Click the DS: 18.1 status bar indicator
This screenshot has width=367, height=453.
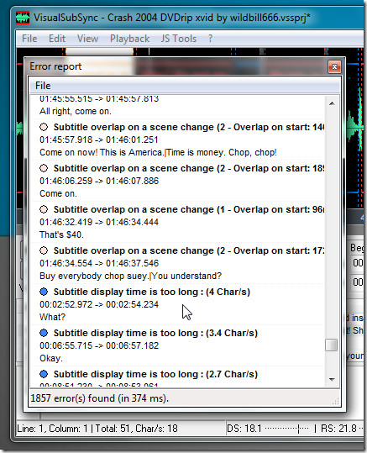tap(244, 429)
